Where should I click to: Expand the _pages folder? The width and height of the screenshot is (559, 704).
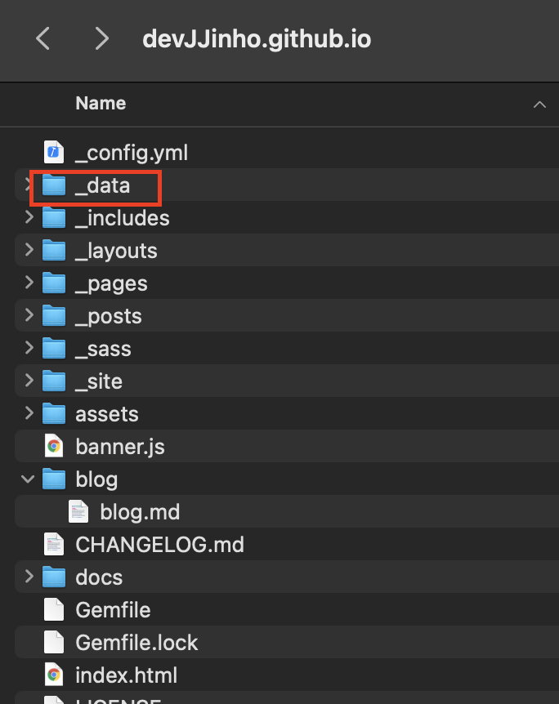[29, 283]
